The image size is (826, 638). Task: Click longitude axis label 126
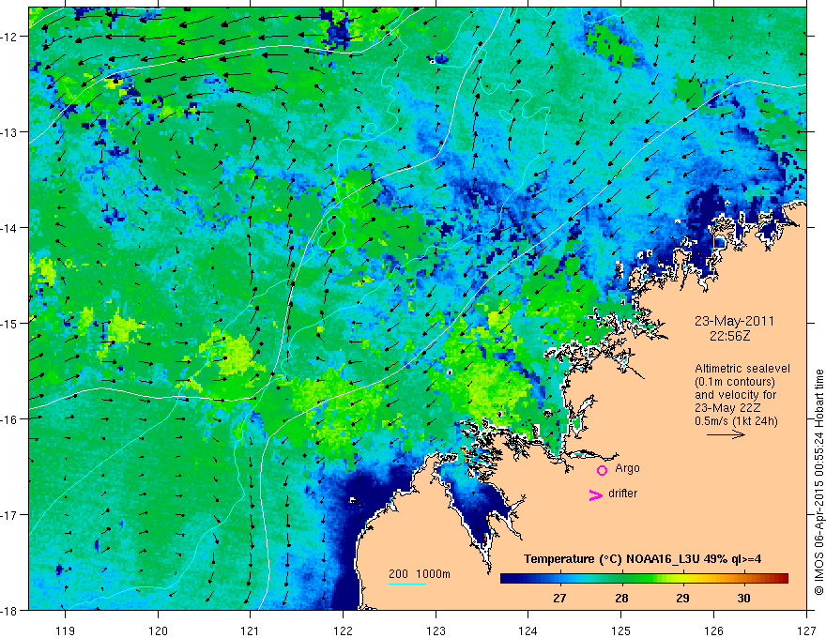tap(713, 630)
